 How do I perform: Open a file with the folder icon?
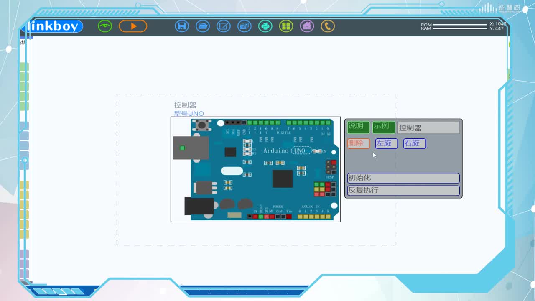coord(203,26)
